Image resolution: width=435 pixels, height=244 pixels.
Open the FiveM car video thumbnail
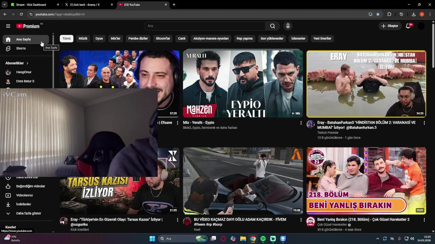point(243,181)
